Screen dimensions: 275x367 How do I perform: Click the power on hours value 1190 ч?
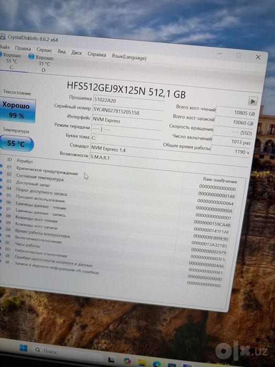click(230, 152)
